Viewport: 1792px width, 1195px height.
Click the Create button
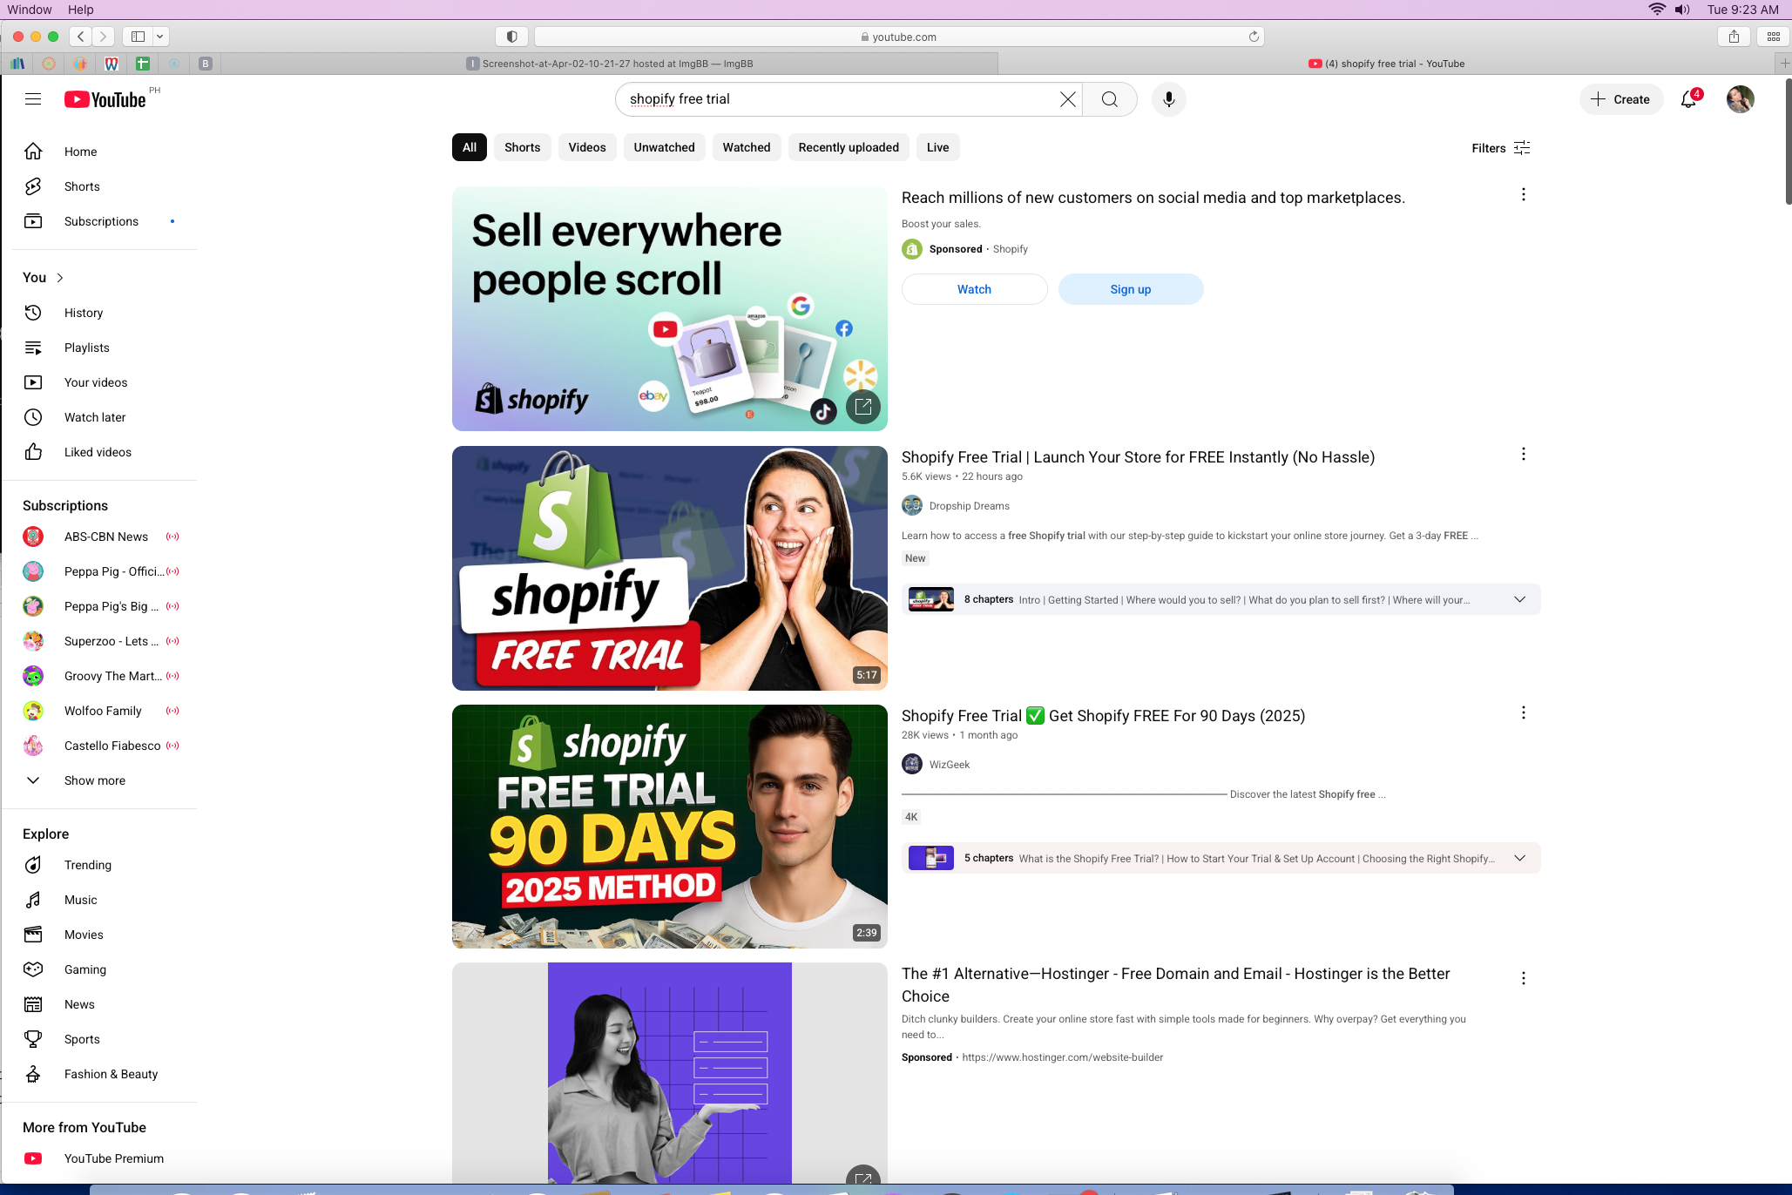1621,99
